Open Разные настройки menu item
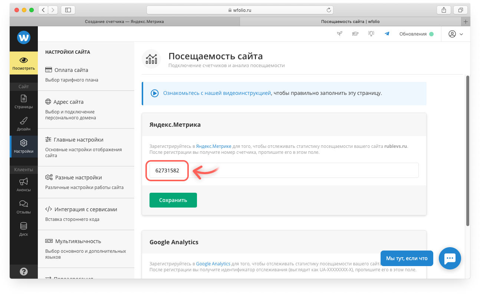Viewport: 480px width, 295px height. click(86, 182)
